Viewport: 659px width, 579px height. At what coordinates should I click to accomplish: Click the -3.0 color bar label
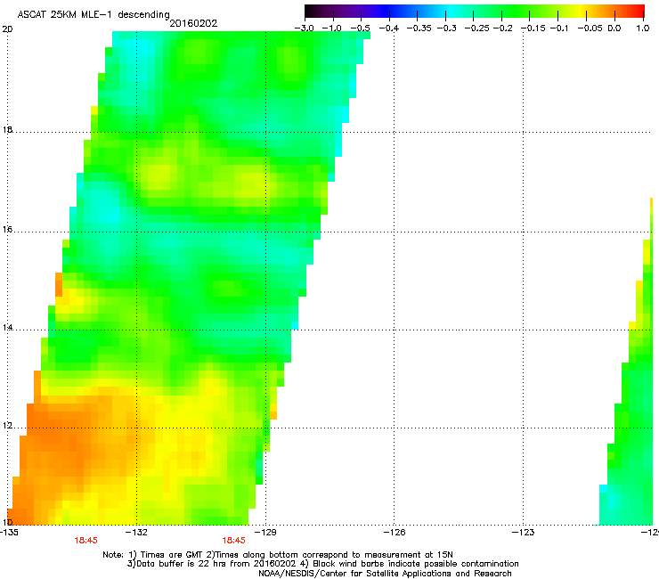305,29
